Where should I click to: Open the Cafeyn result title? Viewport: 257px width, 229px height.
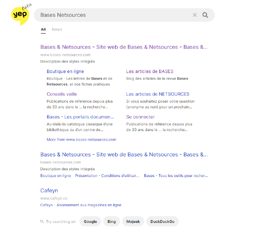(x=49, y=191)
